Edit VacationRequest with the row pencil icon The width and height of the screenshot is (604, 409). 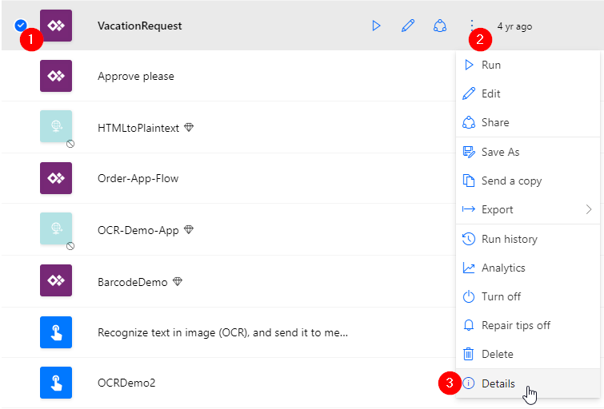tap(408, 26)
